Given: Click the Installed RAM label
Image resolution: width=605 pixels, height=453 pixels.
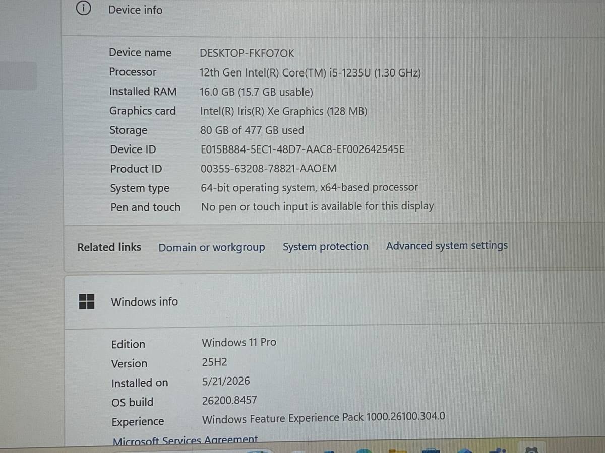Looking at the screenshot, I should click(x=143, y=92).
